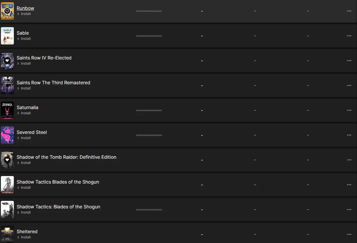Open Shadow of the Tomb Raider: Definitive Edition title
This screenshot has width=357, height=243.
pyautogui.click(x=67, y=157)
